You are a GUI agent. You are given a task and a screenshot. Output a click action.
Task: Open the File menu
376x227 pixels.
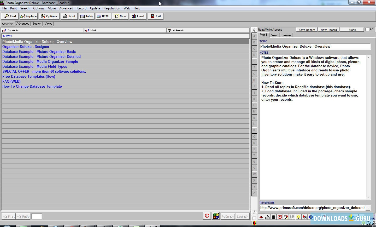coord(4,8)
